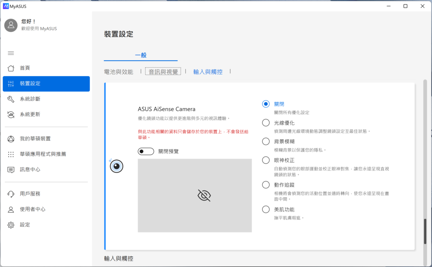This screenshot has height=267, width=432.
Task: Click the MyASUS logo icon in title bar
Action: coord(6,6)
